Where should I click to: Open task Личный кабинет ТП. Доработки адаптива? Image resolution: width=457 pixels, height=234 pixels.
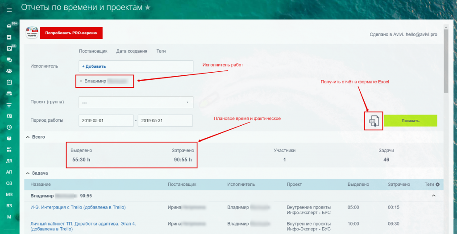point(83,226)
